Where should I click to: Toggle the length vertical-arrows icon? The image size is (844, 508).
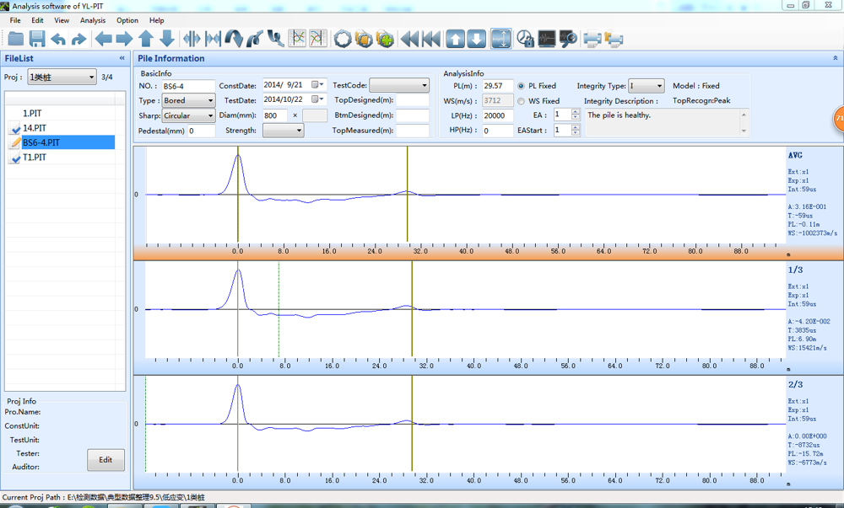501,39
